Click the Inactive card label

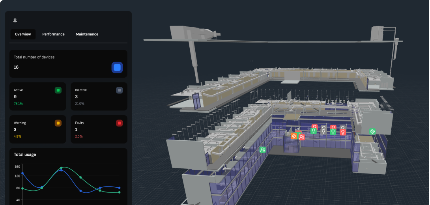pyautogui.click(x=81, y=90)
